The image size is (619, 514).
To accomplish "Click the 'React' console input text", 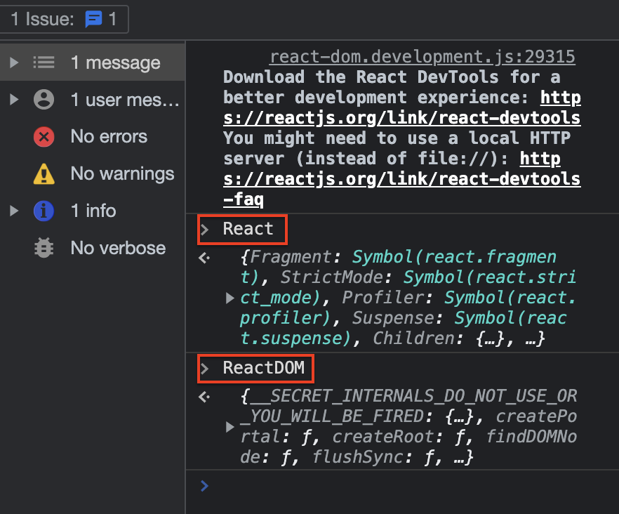I will point(248,229).
